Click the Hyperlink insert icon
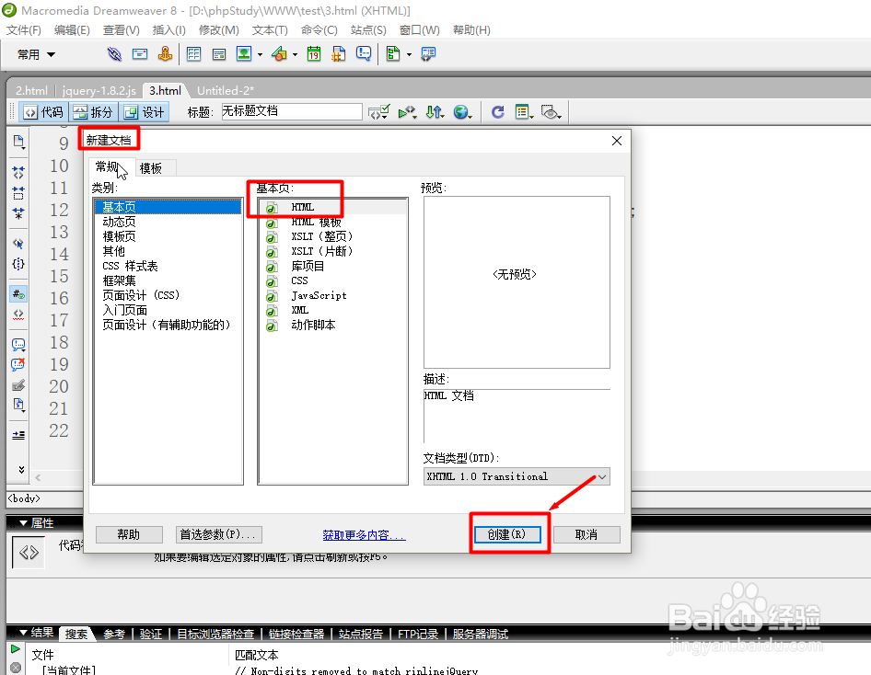Screen dimensions: 871x675 click(114, 54)
